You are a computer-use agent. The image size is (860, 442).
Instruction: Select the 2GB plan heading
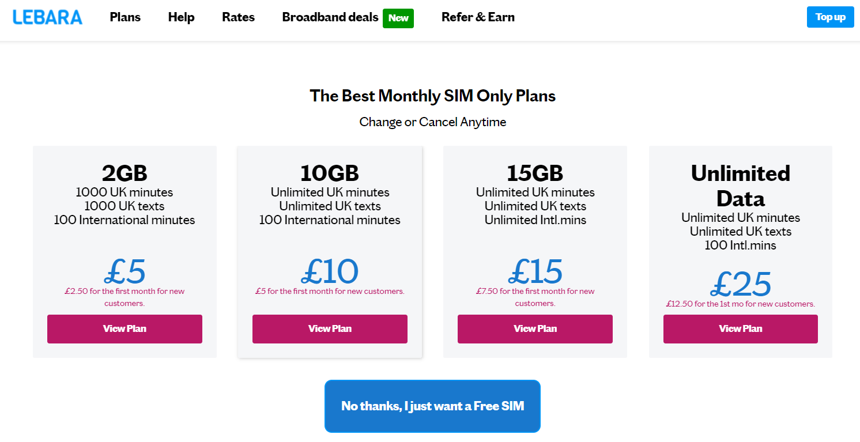(x=125, y=173)
